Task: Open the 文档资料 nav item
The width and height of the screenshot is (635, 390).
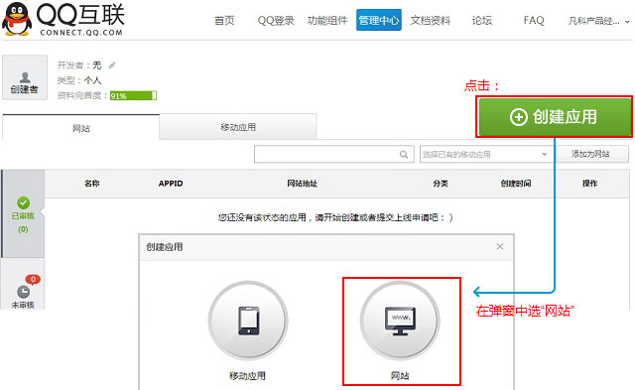Action: (430, 20)
